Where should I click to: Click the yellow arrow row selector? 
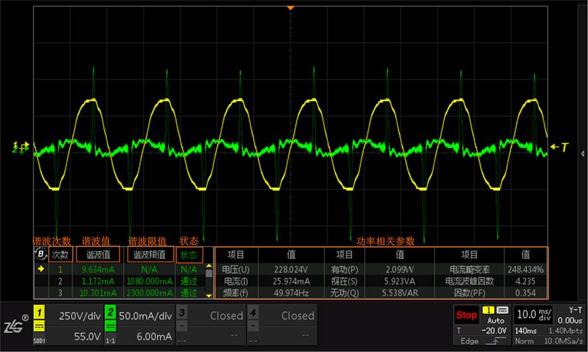tap(41, 268)
